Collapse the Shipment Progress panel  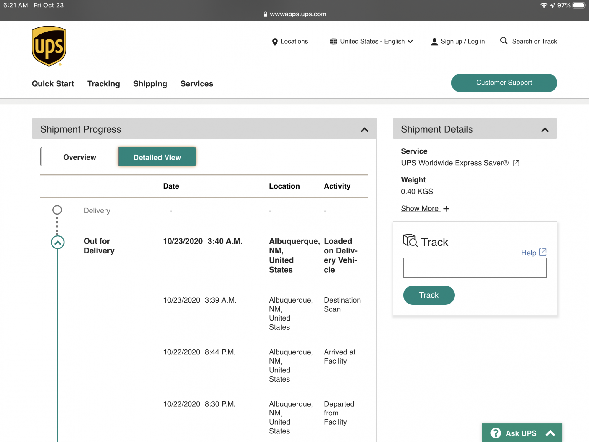pyautogui.click(x=365, y=130)
